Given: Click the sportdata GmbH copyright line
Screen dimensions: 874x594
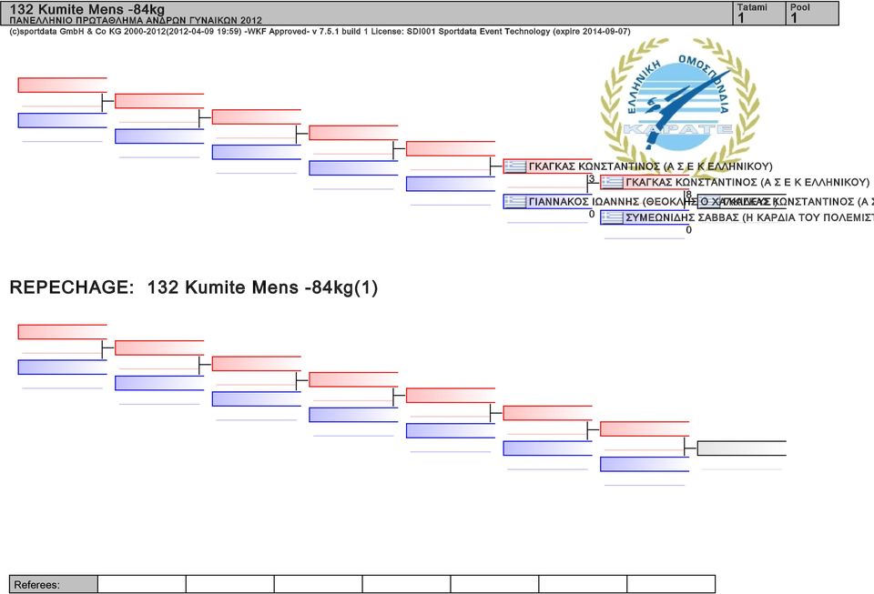Looking at the screenshot, I should pos(320,32).
